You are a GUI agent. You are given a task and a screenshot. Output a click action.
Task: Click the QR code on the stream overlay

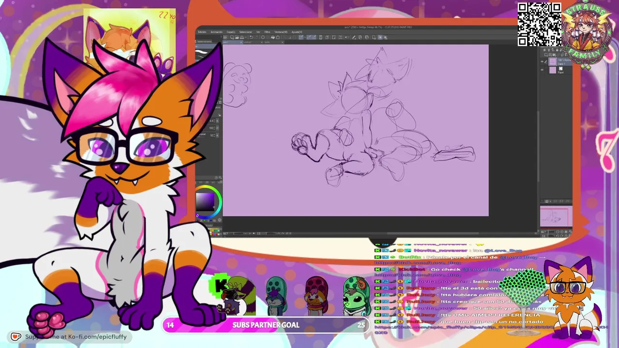coord(539,25)
